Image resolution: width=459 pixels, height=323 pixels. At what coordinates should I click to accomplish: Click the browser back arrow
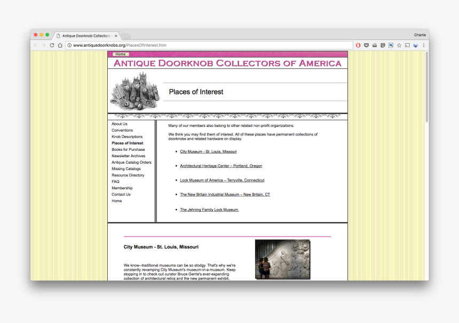click(x=35, y=45)
